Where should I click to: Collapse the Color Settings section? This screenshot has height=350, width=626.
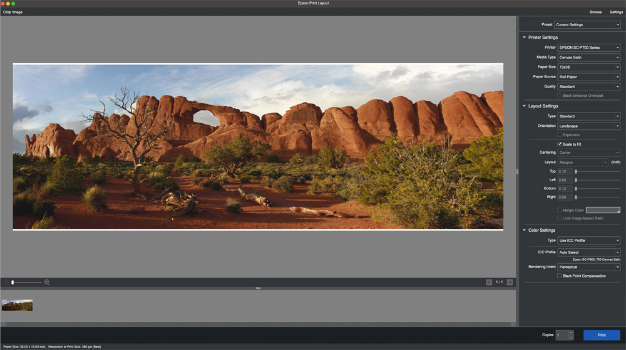(525, 230)
